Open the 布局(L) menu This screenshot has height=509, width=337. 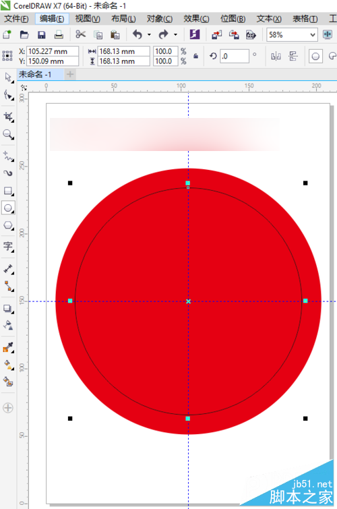[x=123, y=19]
